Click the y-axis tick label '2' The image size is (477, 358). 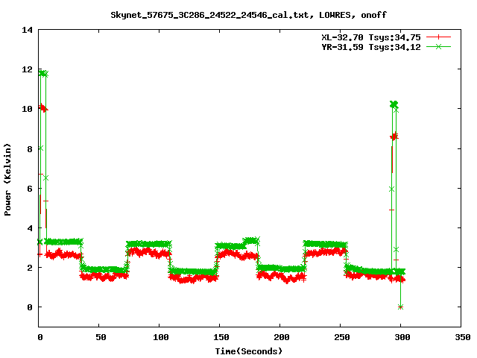click(30, 268)
